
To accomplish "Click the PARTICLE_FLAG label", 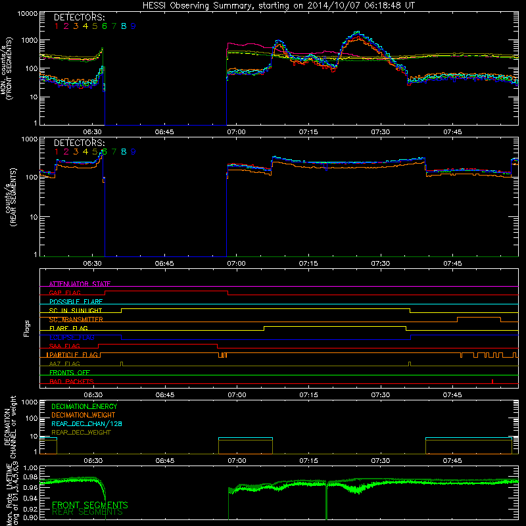I will click(74, 354).
